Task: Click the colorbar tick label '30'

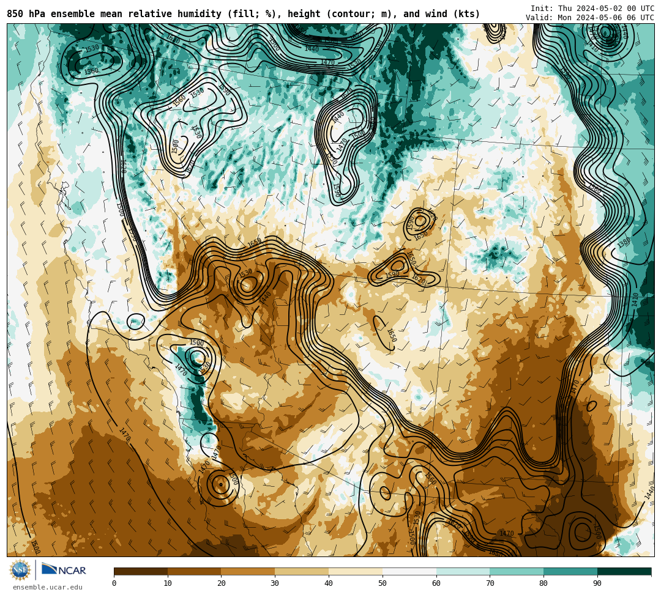Action: (x=275, y=583)
